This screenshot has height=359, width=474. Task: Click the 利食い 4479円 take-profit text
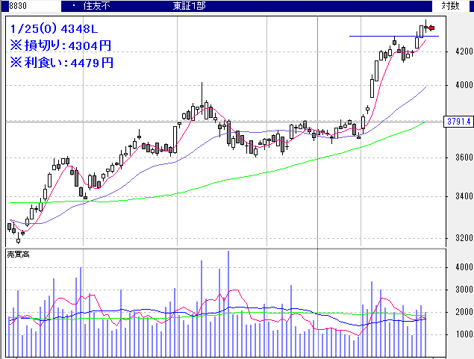61,63
